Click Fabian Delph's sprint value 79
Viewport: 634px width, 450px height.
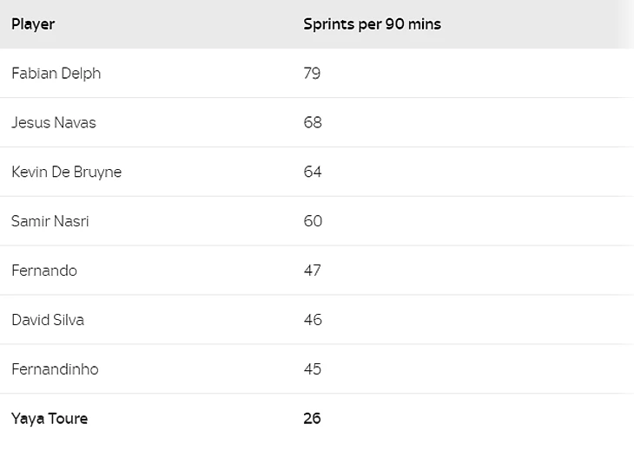312,74
